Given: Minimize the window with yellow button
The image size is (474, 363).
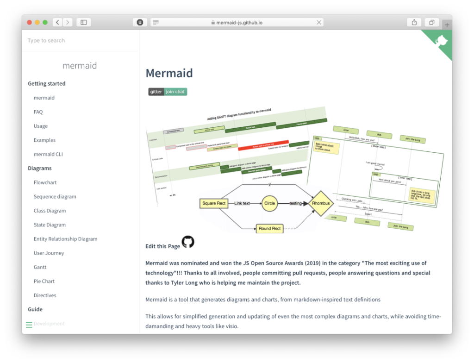Looking at the screenshot, I should pos(37,22).
